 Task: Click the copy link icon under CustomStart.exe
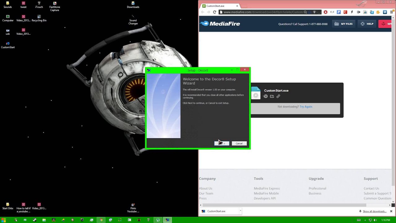click(278, 96)
